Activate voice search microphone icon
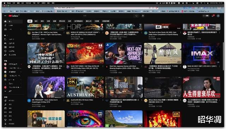Screen dimensions: 226x129 click(143, 16)
